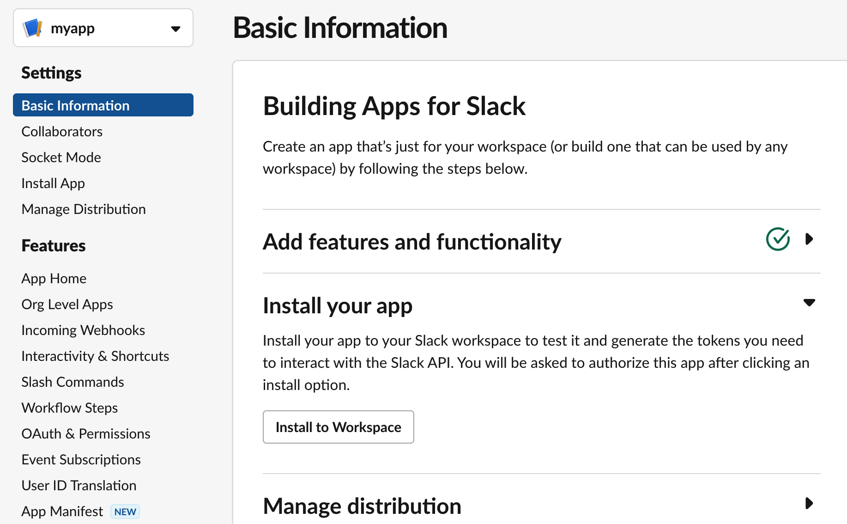The width and height of the screenshot is (847, 524).
Task: Open Collaborators settings page
Action: pos(62,132)
